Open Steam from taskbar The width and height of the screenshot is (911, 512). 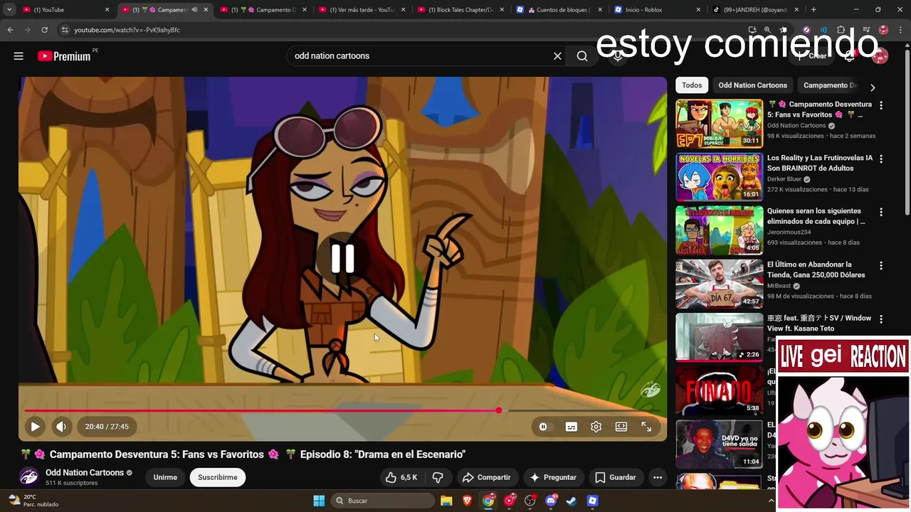point(572,501)
